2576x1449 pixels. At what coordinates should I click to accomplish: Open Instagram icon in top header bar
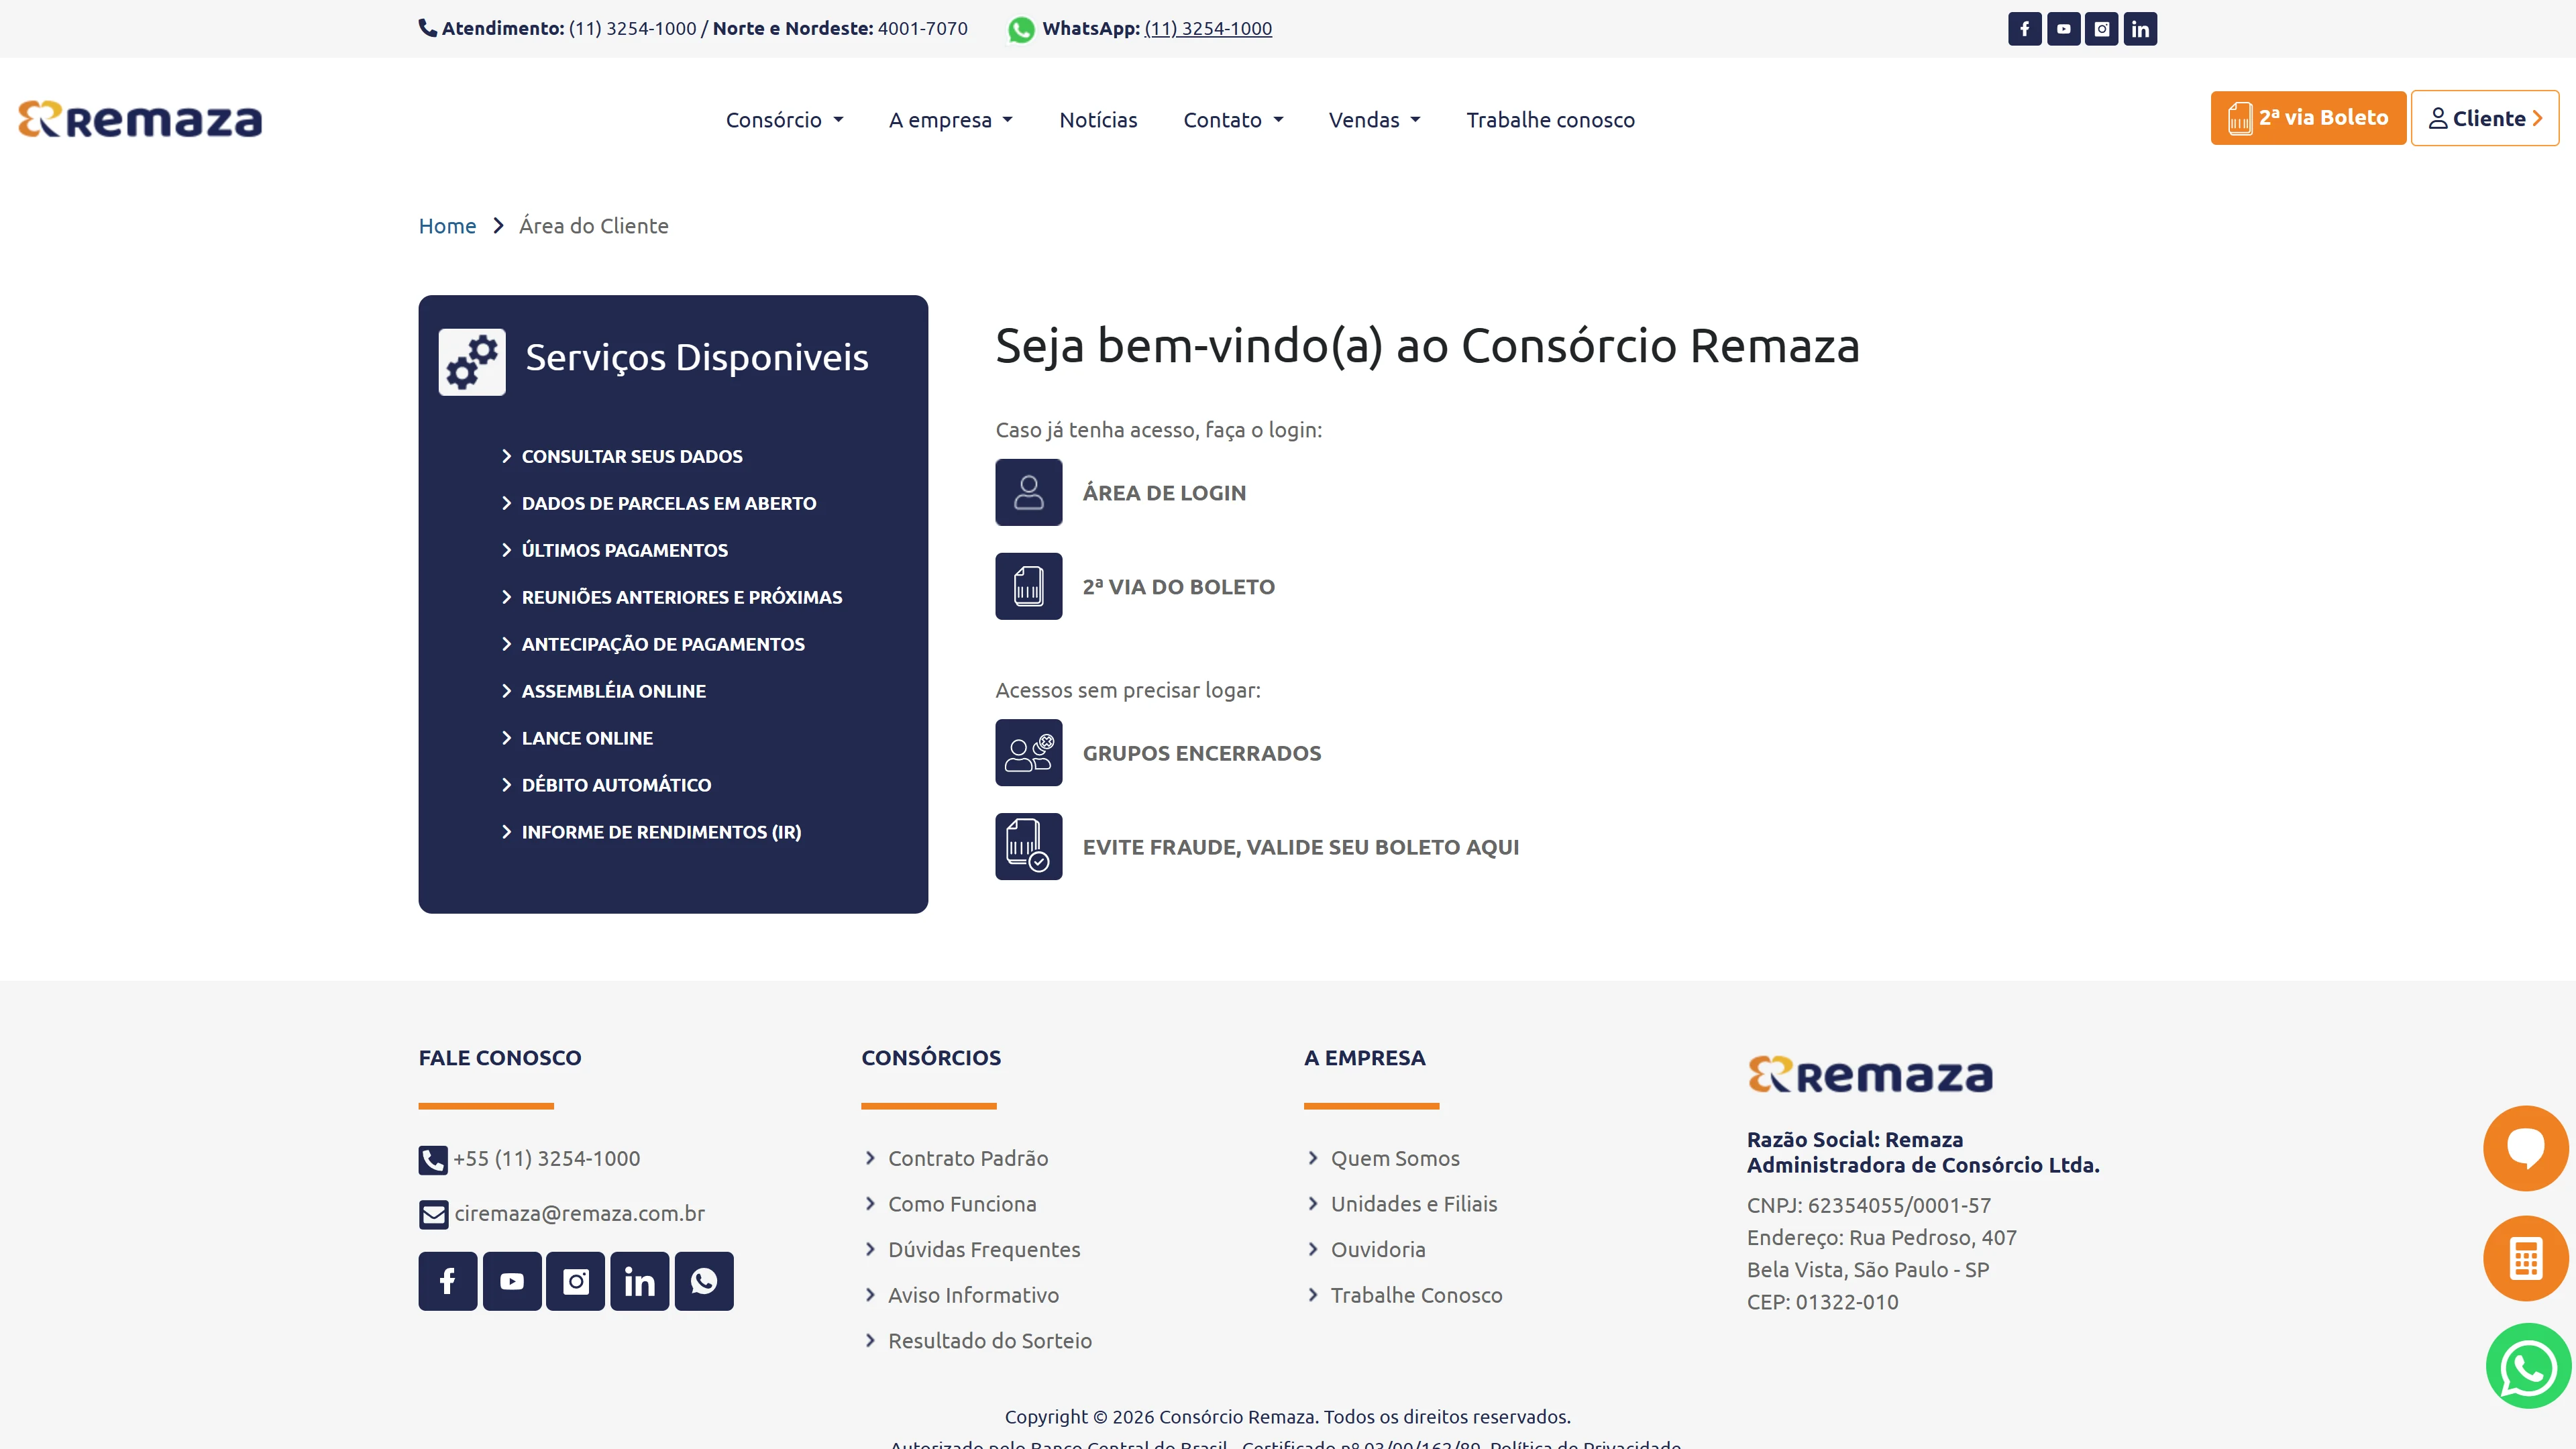[x=2102, y=29]
